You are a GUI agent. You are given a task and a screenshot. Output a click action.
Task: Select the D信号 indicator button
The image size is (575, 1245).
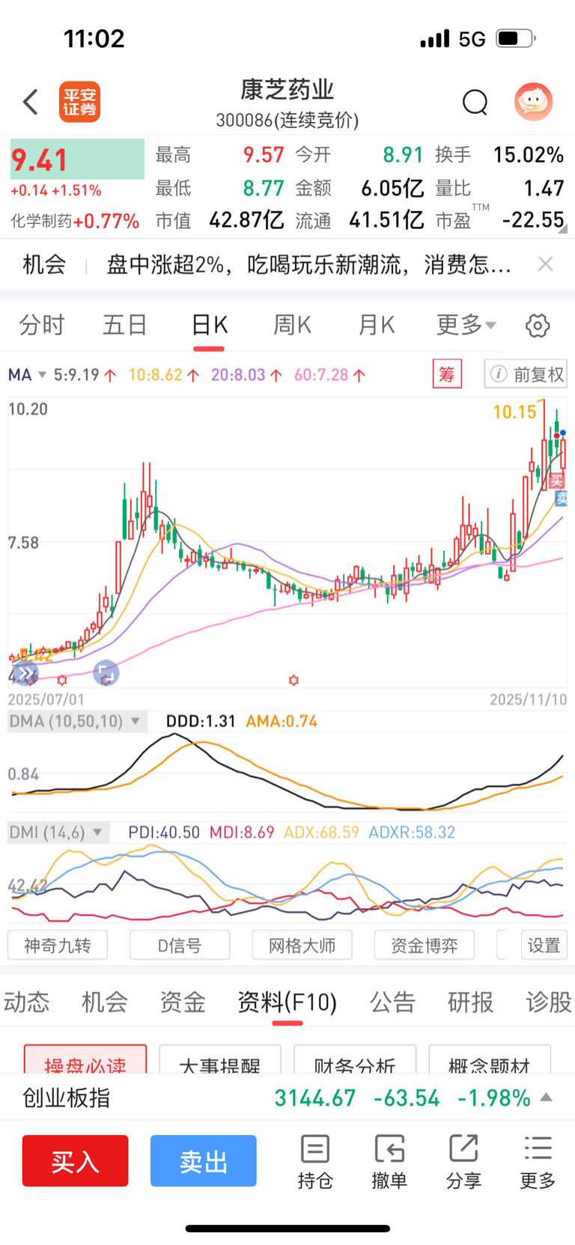point(180,946)
